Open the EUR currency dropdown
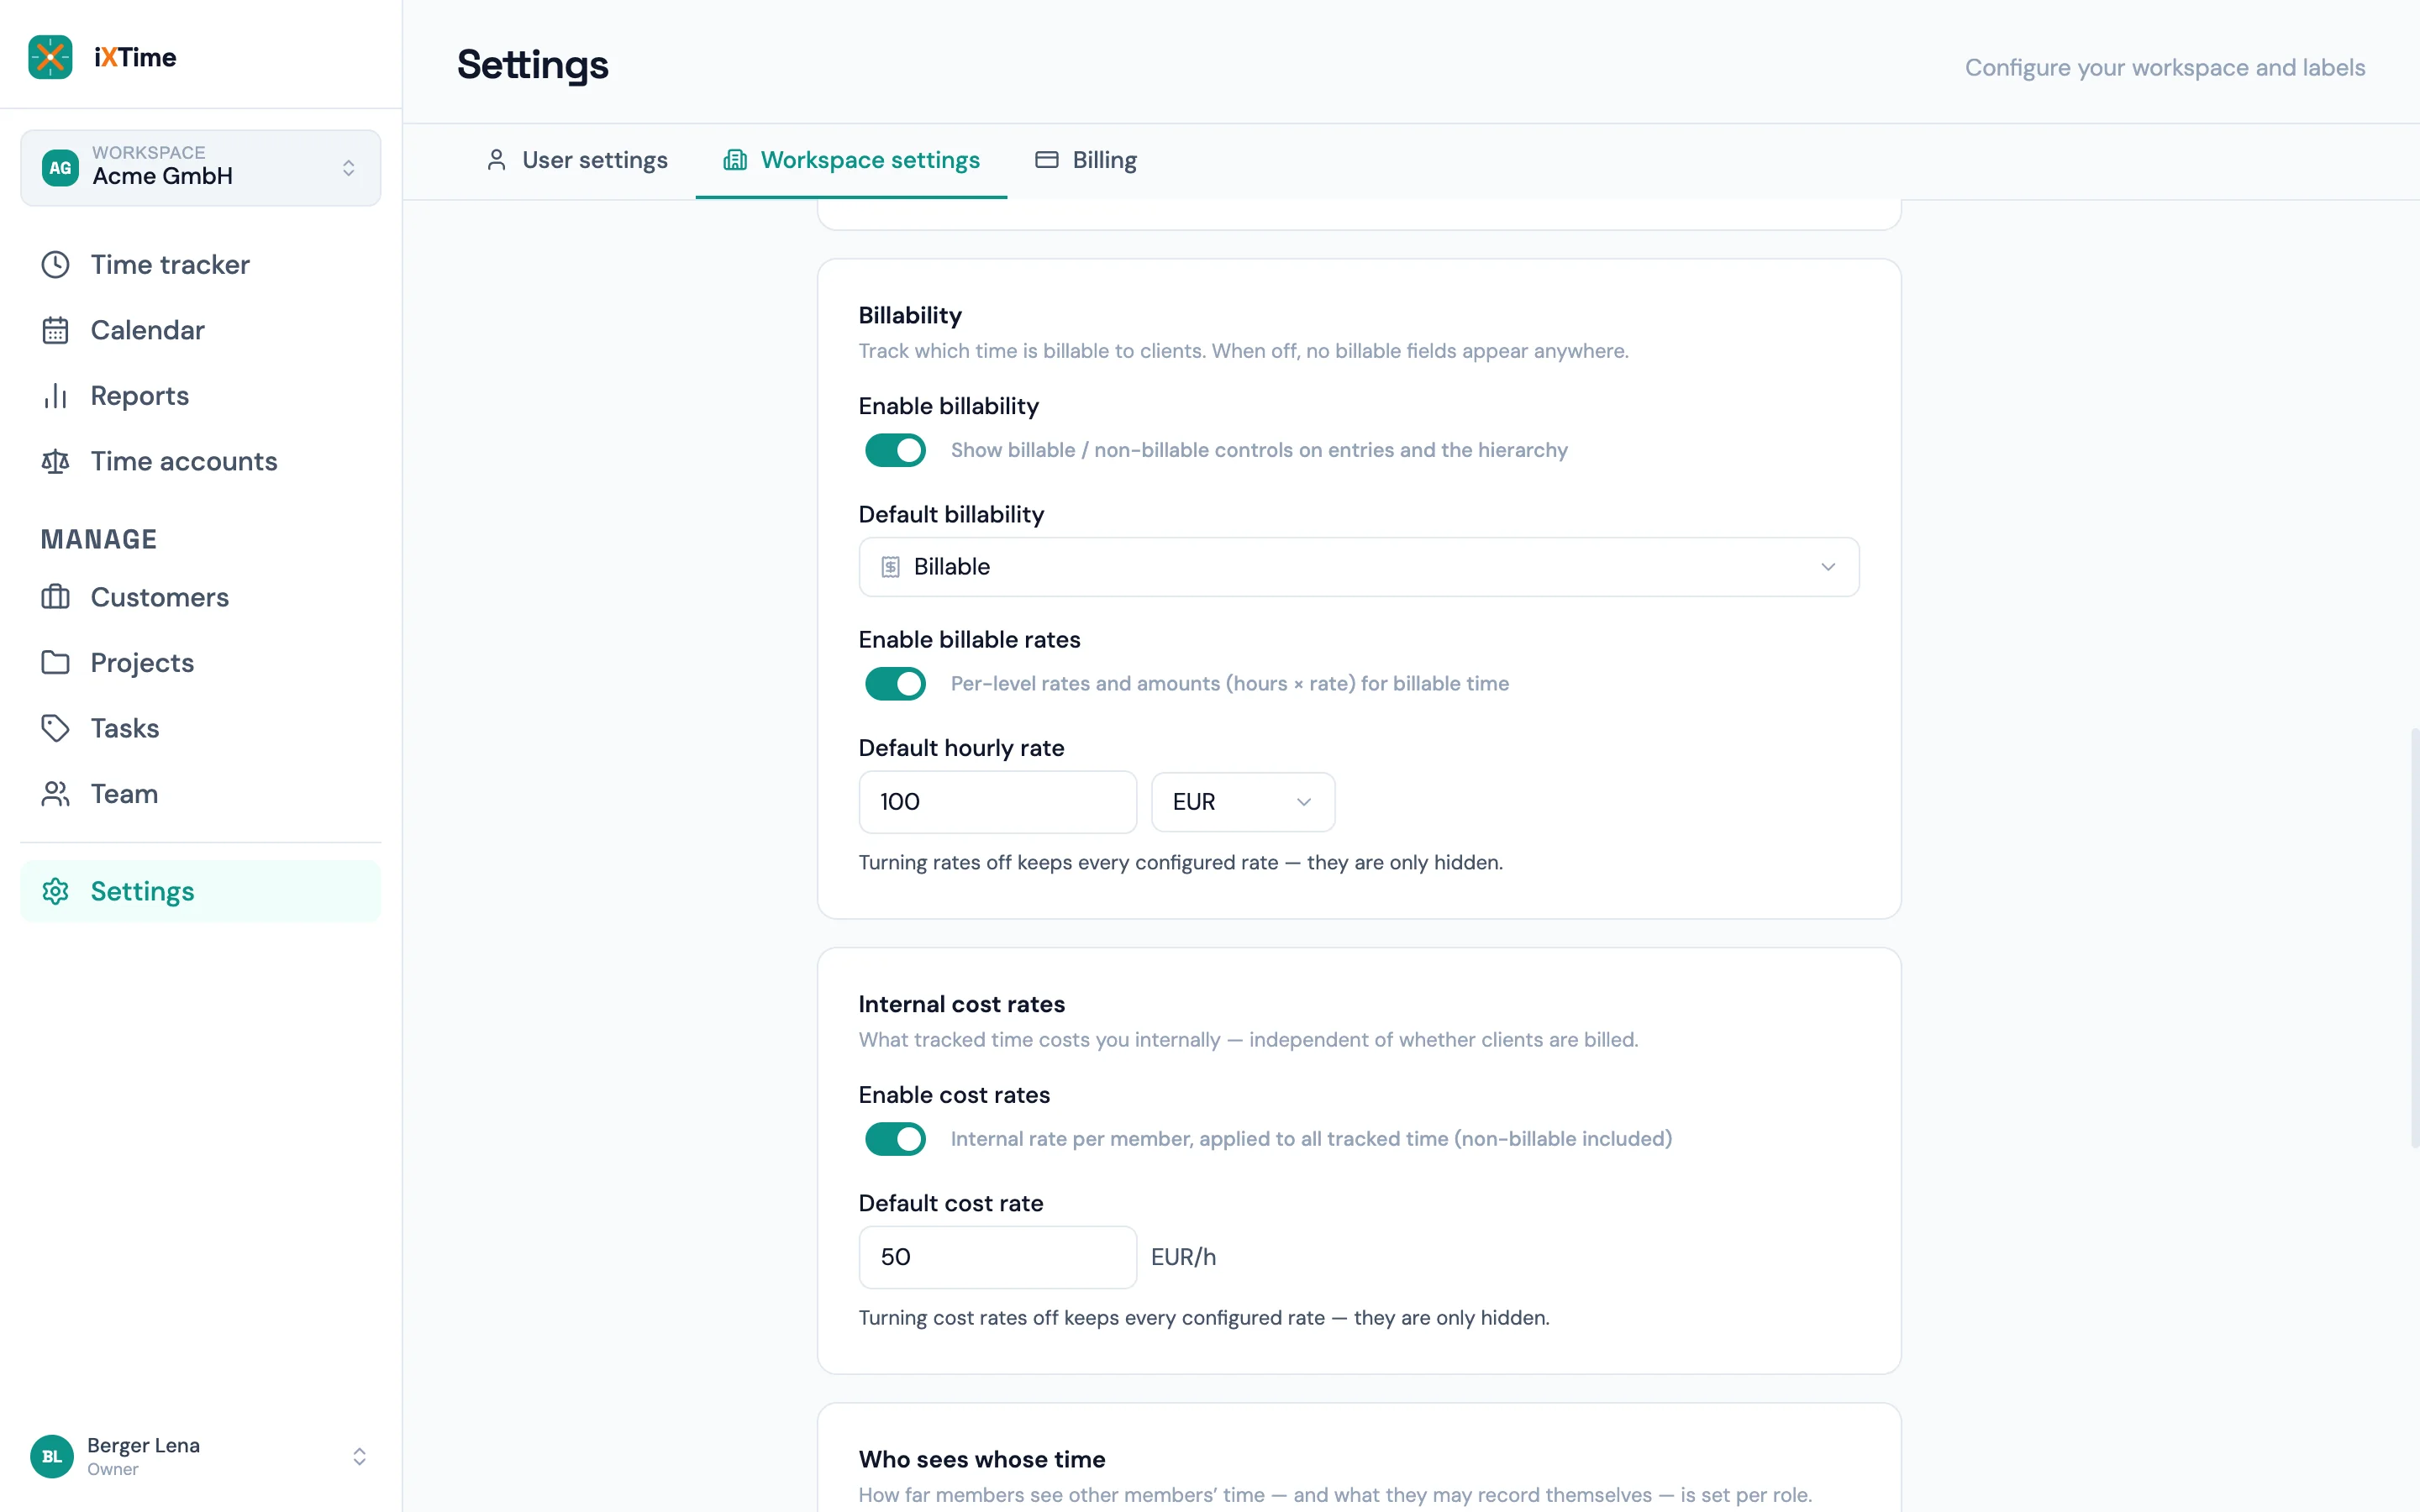The width and height of the screenshot is (2420, 1512). click(x=1242, y=802)
